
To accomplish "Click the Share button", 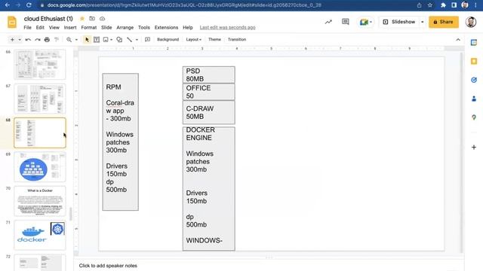I will coord(444,22).
